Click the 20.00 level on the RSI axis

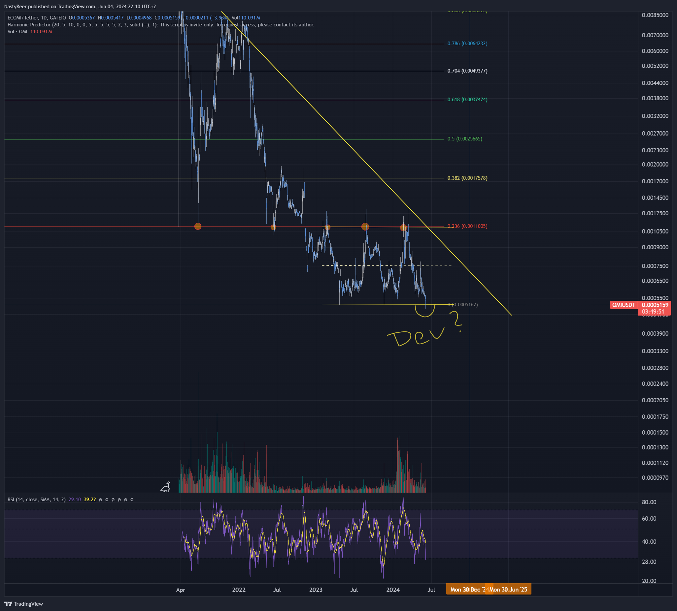[x=649, y=581]
